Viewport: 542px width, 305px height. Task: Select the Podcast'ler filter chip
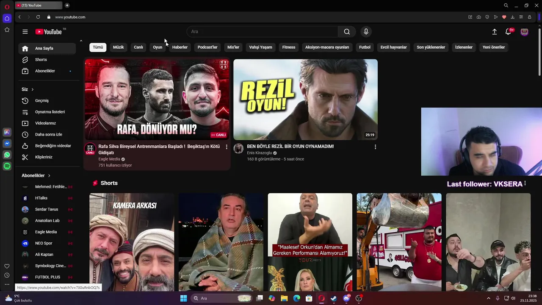[x=207, y=47]
